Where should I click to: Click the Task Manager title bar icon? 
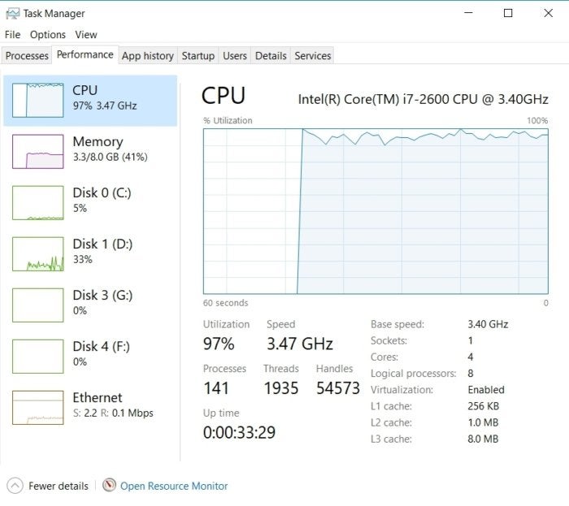tap(12, 14)
